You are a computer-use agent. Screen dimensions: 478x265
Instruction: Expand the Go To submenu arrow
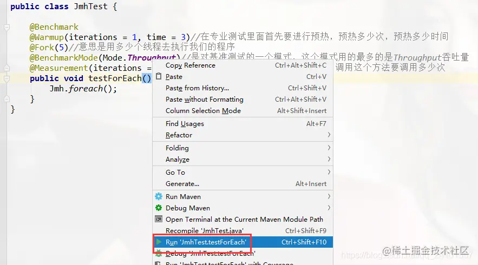click(x=329, y=172)
